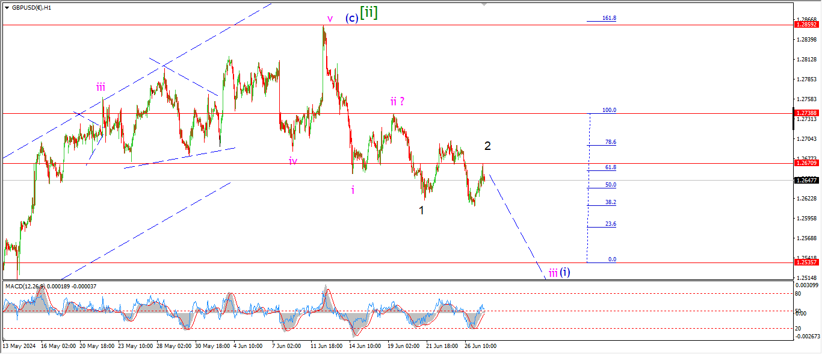Click the 13 May 2024 date label
This screenshot has height=354, width=822.
[19, 346]
